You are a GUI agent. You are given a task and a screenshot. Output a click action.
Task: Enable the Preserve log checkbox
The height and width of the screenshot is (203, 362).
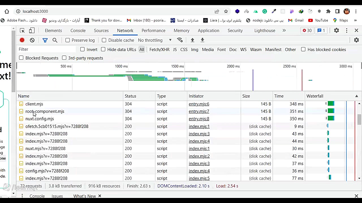[x=68, y=40]
